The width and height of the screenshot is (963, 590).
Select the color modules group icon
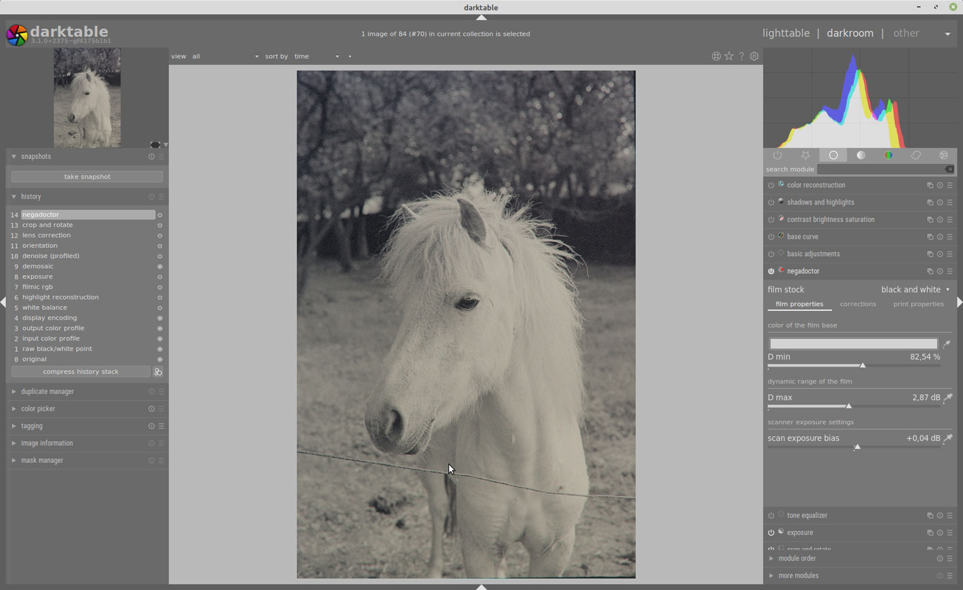(889, 155)
